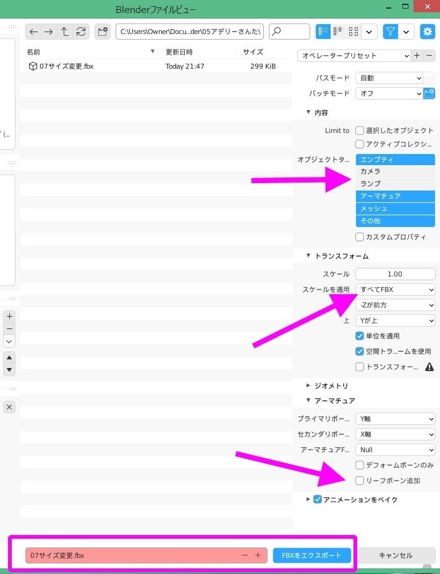Image resolution: width=440 pixels, height=574 pixels.
Task: Remove bookmark with minus button in sidebar
Action: click(x=9, y=328)
